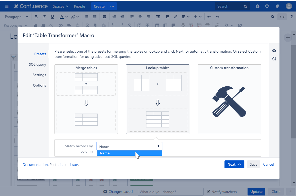Open the user profile avatar
This screenshot has height=196, width=296.
pyautogui.click(x=289, y=6)
